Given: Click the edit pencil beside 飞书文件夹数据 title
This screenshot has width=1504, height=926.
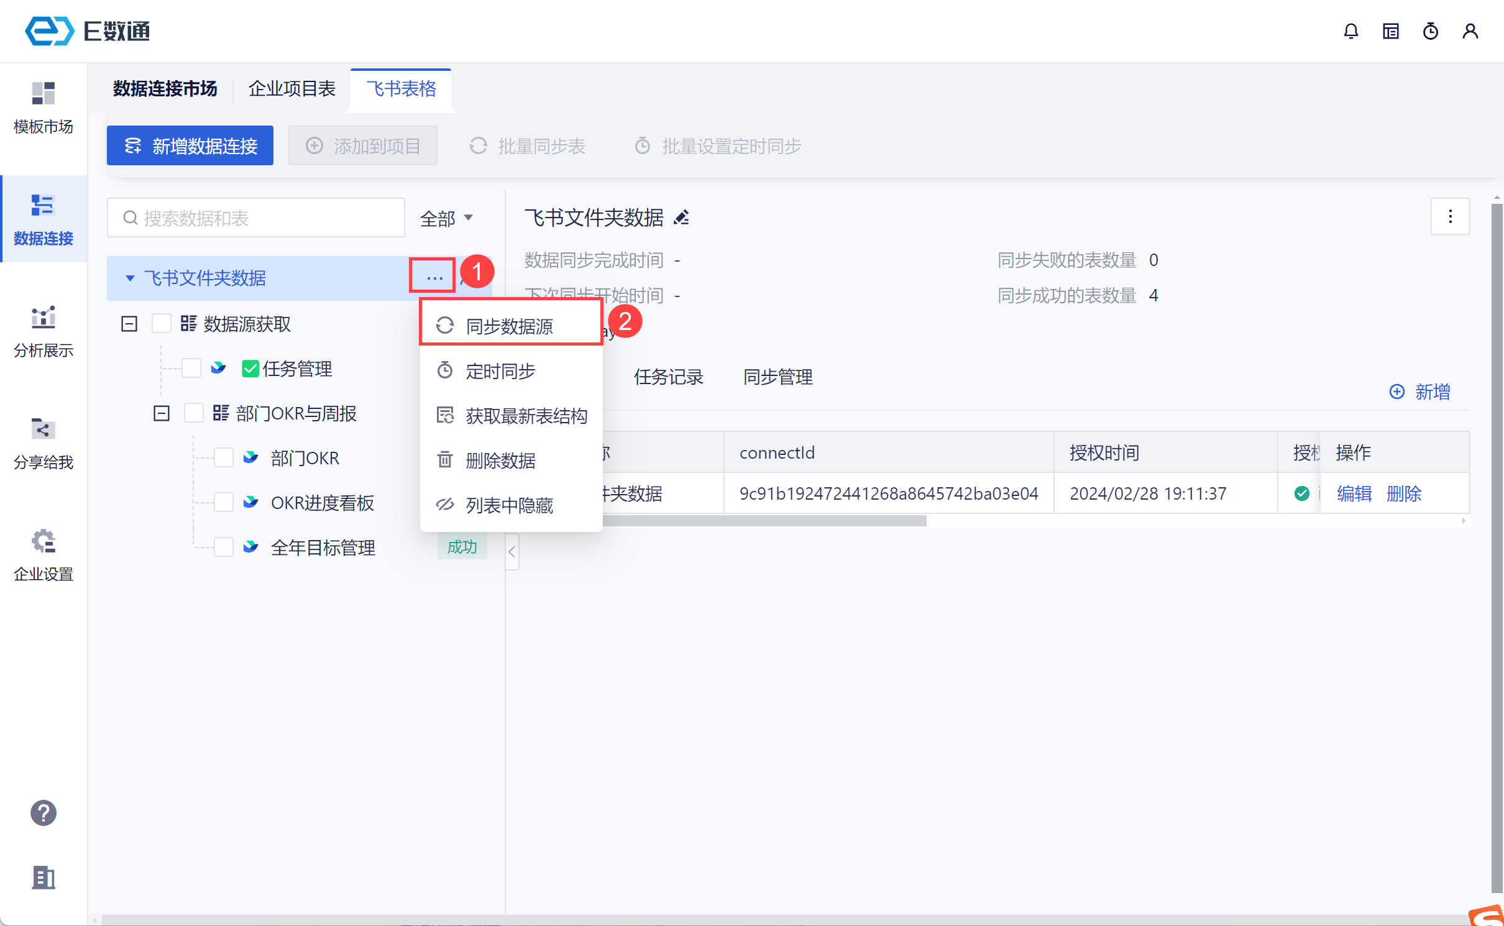Looking at the screenshot, I should pyautogui.click(x=682, y=218).
